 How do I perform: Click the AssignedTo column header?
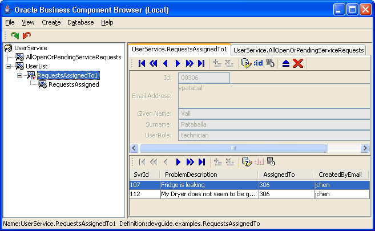(x=286, y=175)
